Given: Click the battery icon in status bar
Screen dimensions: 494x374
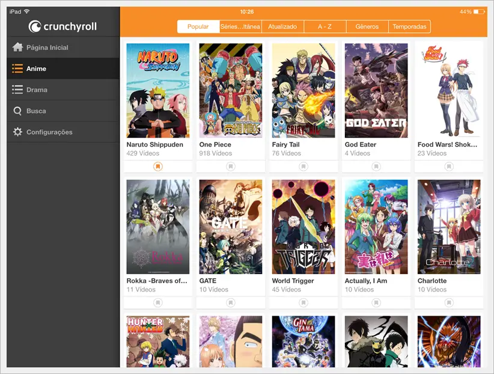Looking at the screenshot, I should click(x=480, y=11).
